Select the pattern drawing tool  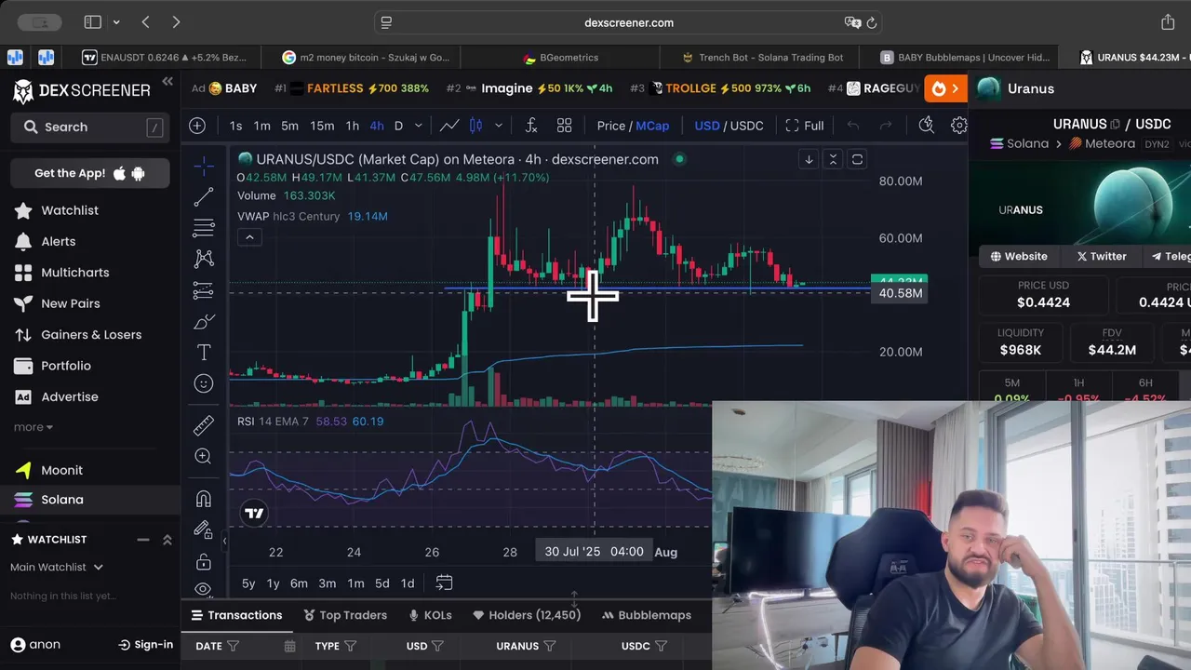(x=203, y=259)
